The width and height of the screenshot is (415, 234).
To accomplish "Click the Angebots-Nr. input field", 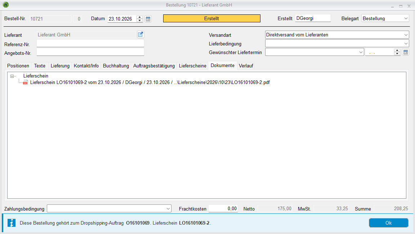I will [x=90, y=52].
